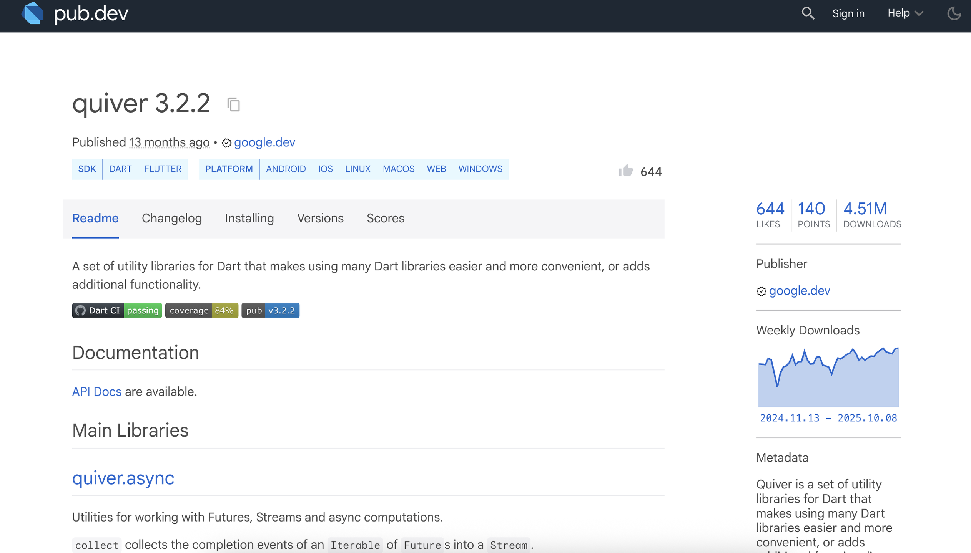Screen dimensions: 971x553
Task: Click the FLUTTER SDK tag
Action: tap(163, 169)
